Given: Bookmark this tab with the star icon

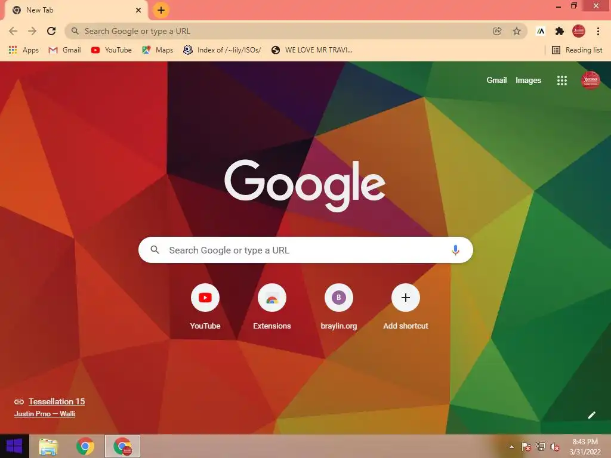Looking at the screenshot, I should pyautogui.click(x=517, y=31).
